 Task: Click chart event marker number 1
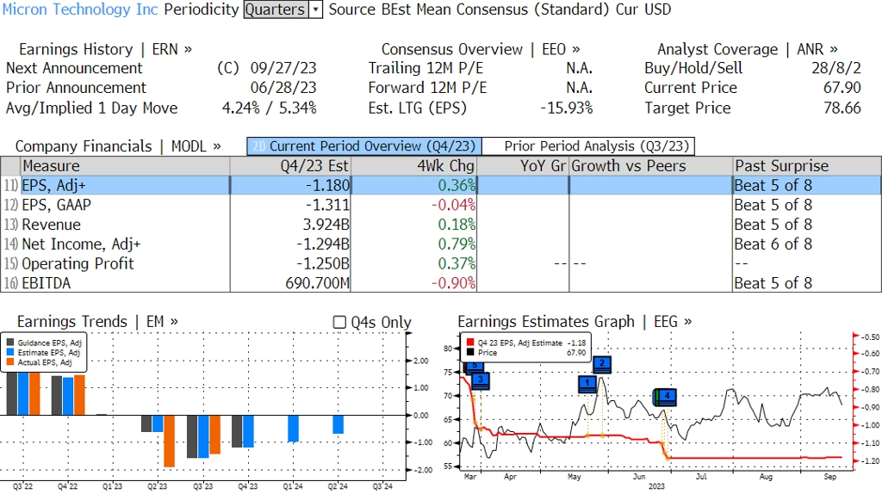[x=587, y=383]
